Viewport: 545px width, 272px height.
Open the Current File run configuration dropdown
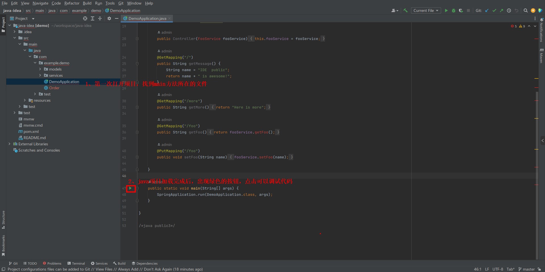pyautogui.click(x=426, y=10)
